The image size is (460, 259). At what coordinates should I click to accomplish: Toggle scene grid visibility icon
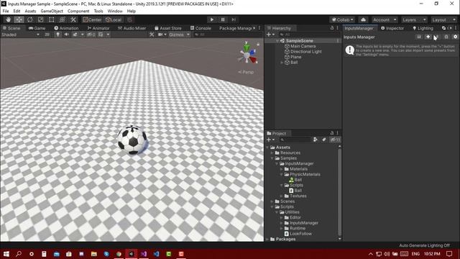coord(101,35)
